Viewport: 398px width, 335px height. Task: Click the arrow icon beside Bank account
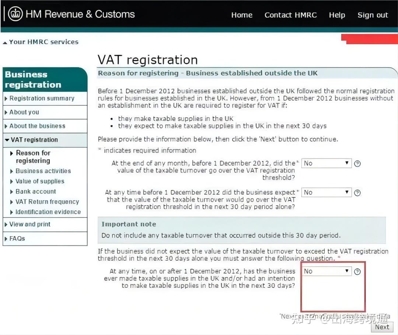click(11, 191)
